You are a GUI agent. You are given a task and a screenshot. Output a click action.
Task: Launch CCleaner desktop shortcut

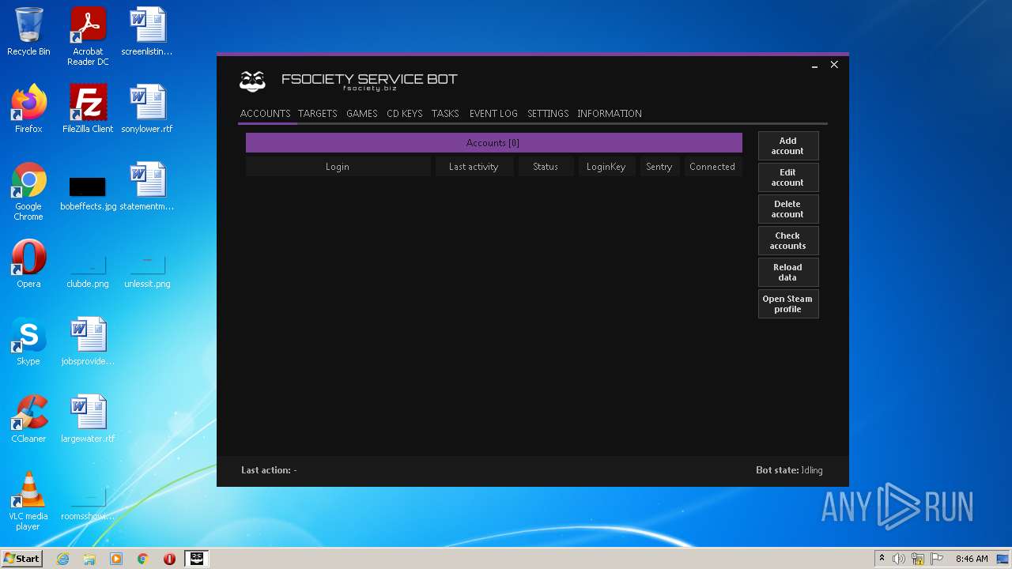tap(28, 419)
